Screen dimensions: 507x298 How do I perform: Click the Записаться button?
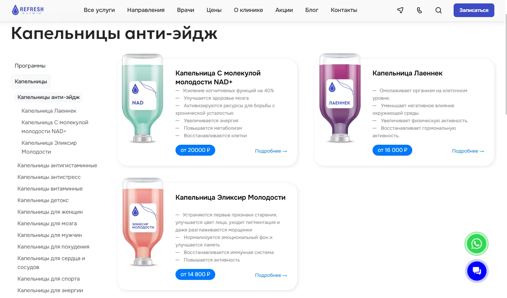[474, 10]
